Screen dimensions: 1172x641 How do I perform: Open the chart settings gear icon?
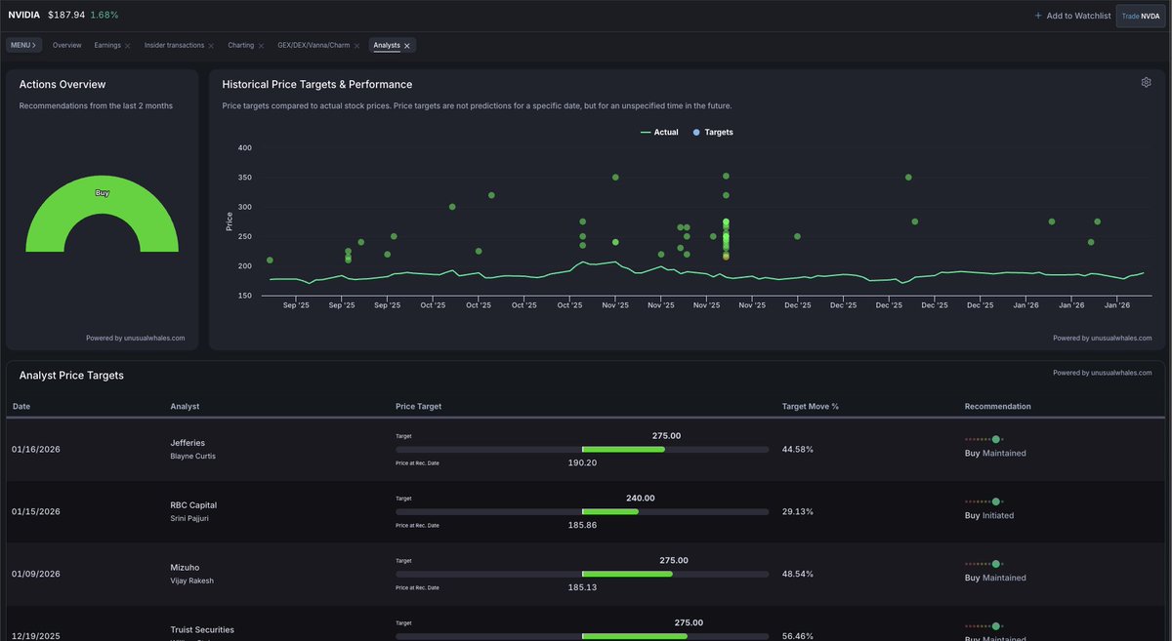[1146, 83]
